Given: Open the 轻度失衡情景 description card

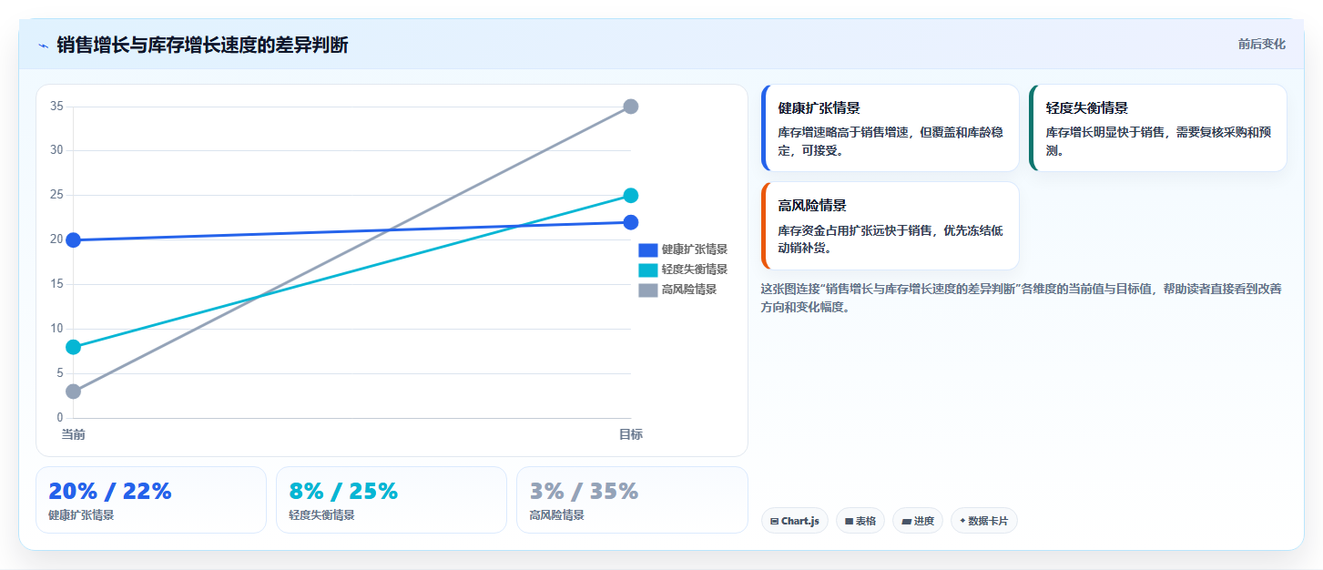Looking at the screenshot, I should pos(1158,128).
